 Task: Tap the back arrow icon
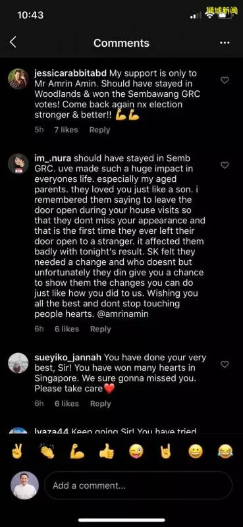[x=13, y=42]
